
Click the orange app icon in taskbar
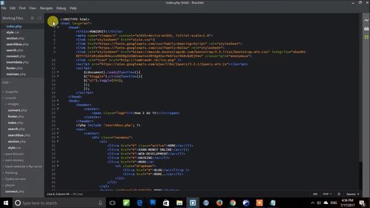259,203
